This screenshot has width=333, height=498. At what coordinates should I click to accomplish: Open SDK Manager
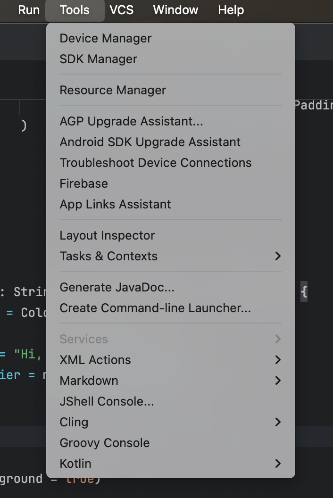click(x=171, y=59)
